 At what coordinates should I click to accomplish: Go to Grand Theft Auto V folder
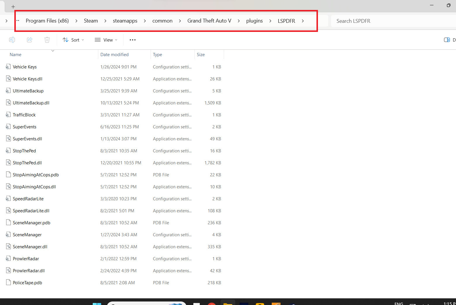coord(209,21)
